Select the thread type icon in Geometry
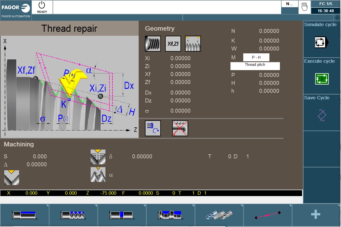Screen dimensions: 341x227 [x=153, y=43]
